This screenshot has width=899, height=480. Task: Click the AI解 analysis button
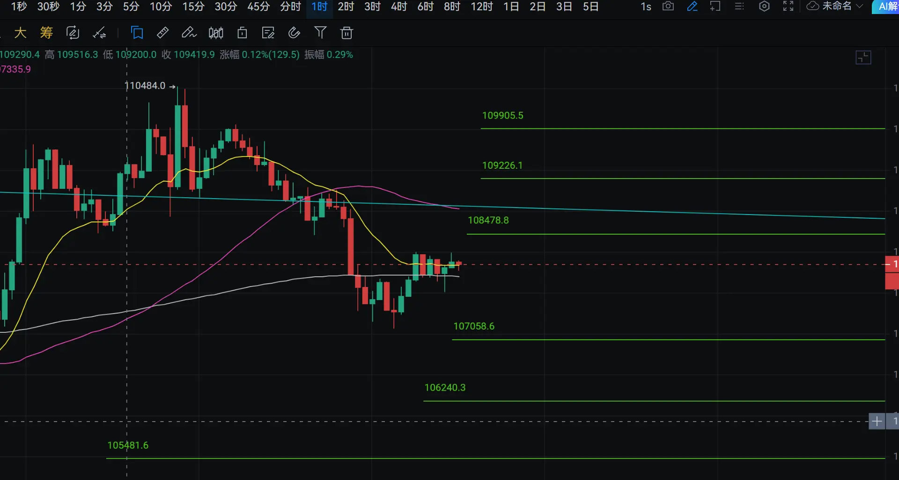(x=886, y=7)
